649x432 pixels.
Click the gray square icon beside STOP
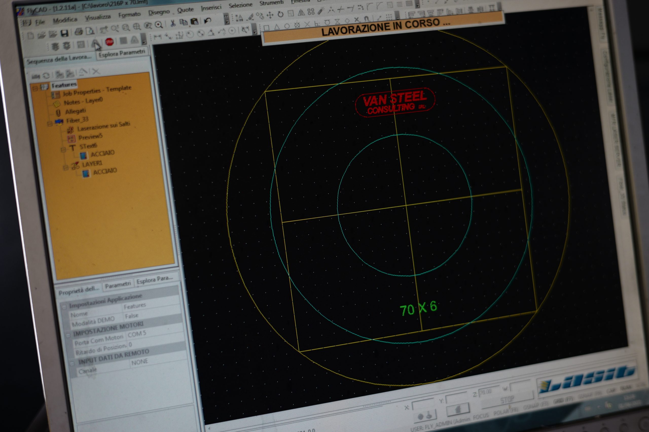tap(123, 41)
